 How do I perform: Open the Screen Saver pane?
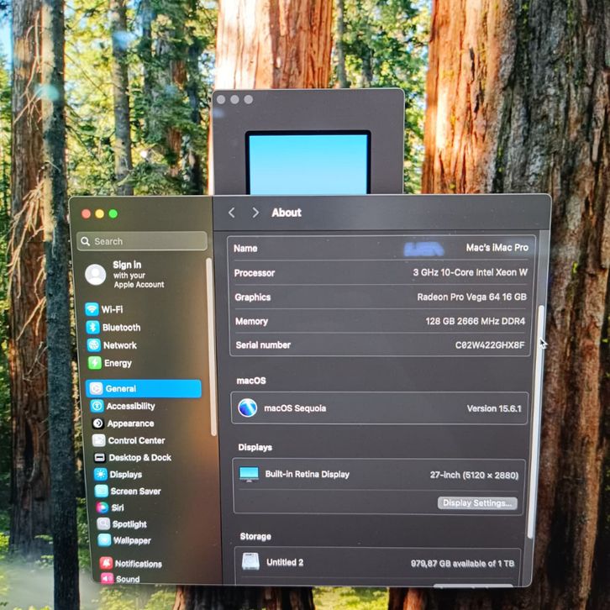(134, 492)
